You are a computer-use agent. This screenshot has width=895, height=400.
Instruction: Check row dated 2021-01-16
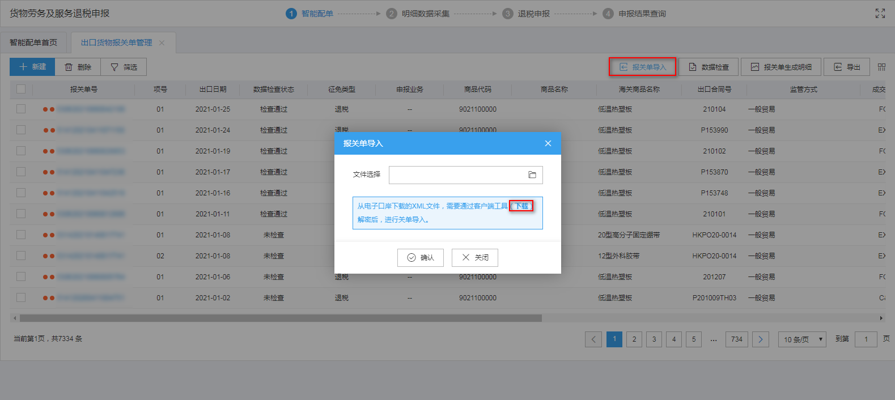point(21,193)
